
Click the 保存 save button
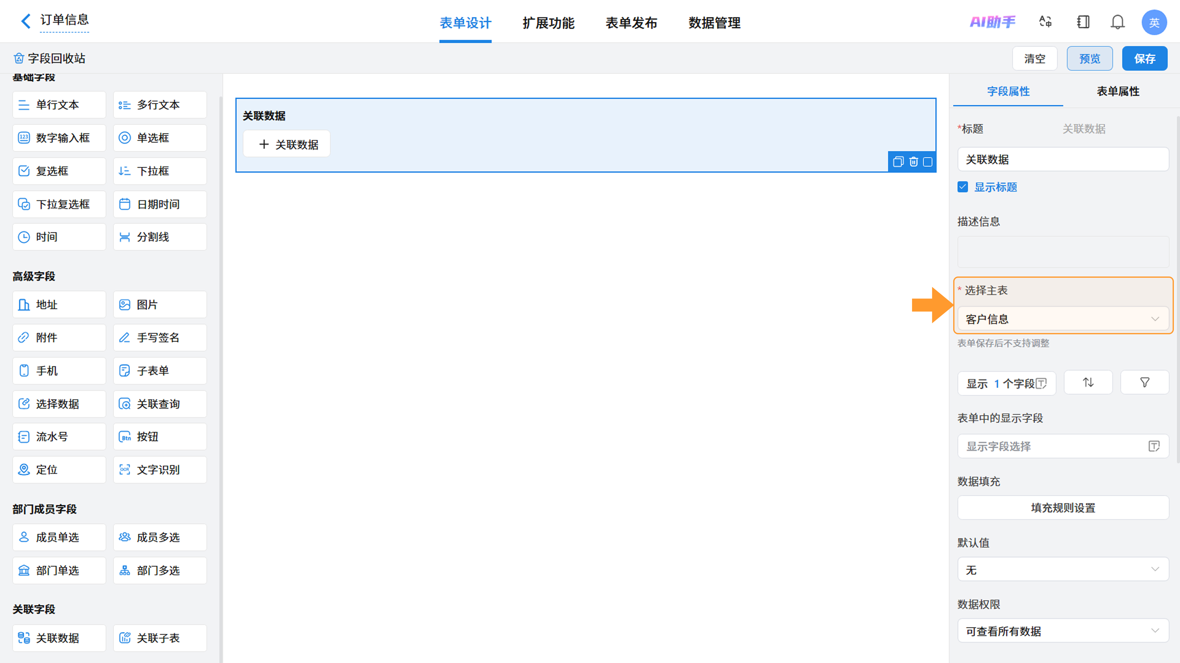pos(1145,59)
